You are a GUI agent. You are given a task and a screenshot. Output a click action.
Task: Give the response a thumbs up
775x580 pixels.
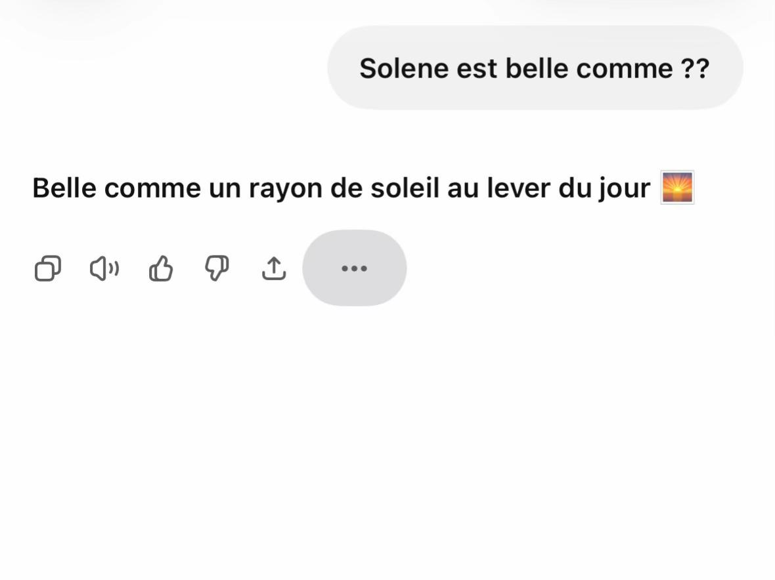[161, 268]
